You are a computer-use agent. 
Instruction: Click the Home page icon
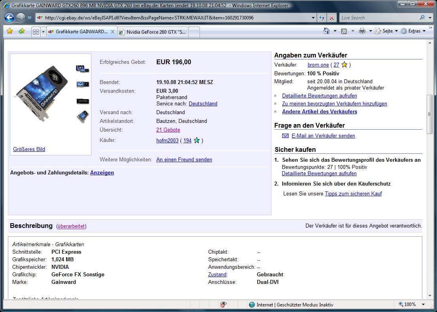pos(326,31)
